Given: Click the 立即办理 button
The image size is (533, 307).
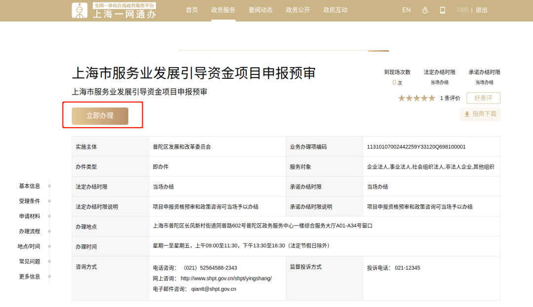Looking at the screenshot, I should [x=100, y=116].
